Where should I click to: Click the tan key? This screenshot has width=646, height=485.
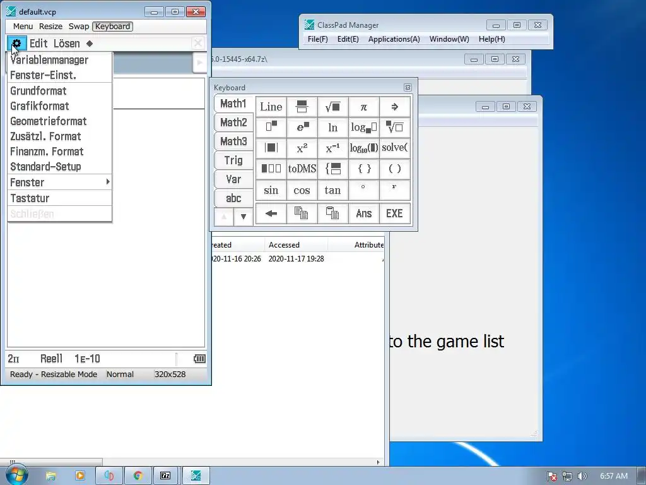pyautogui.click(x=333, y=190)
